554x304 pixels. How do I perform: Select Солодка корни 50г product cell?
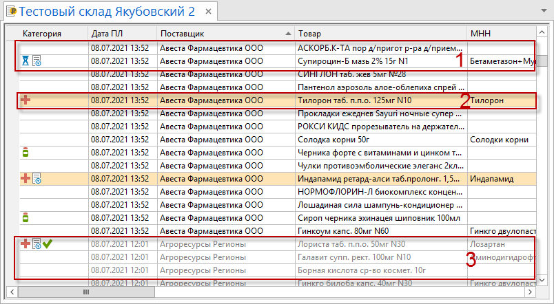[x=381, y=140]
